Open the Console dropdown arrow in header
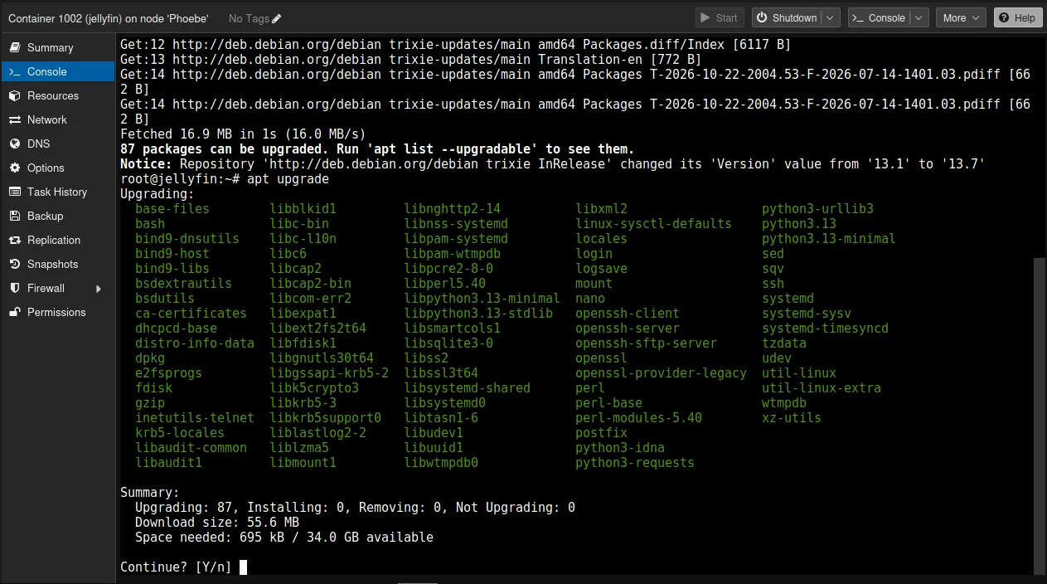The height and width of the screenshot is (584, 1047). coord(919,17)
